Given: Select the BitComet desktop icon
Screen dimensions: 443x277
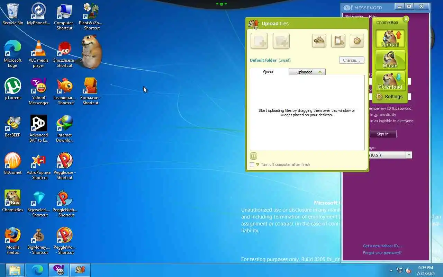Looking at the screenshot, I should point(13,164).
